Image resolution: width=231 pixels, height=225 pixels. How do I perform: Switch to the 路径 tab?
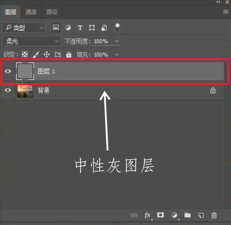pos(52,12)
